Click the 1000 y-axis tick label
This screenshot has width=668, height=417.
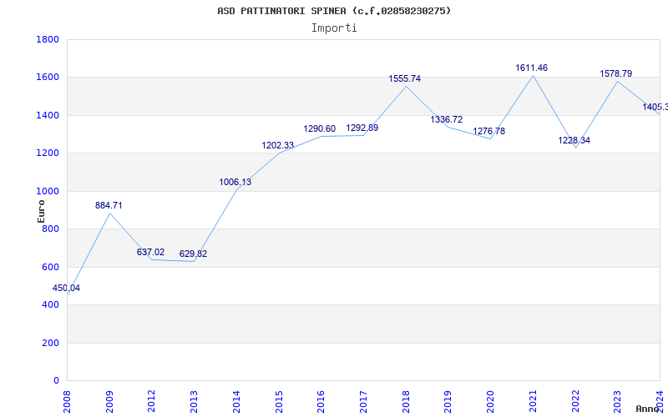[x=48, y=191]
